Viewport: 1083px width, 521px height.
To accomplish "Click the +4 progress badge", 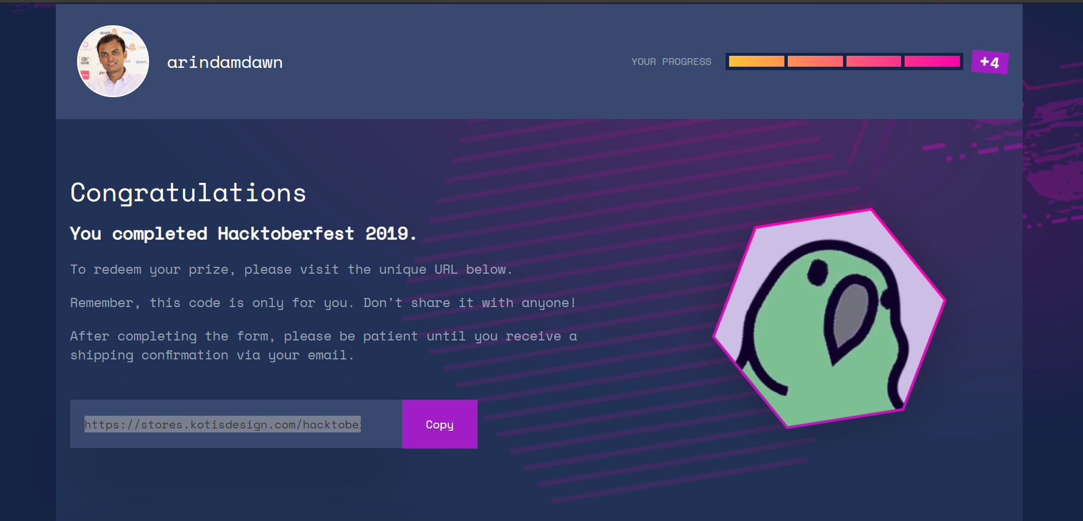I will click(x=990, y=62).
